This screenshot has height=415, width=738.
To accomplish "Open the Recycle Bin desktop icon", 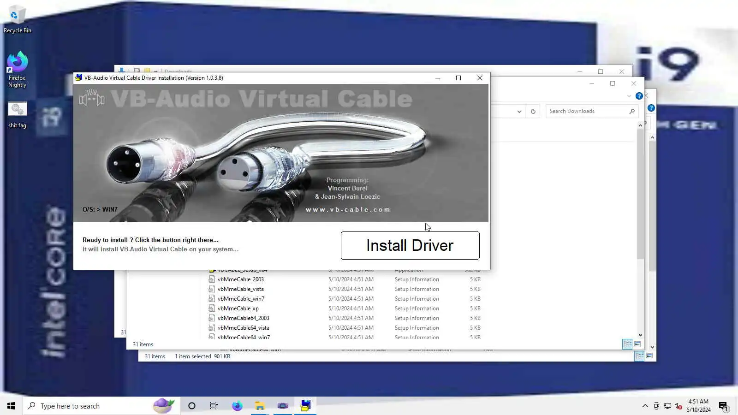I will click(x=18, y=20).
